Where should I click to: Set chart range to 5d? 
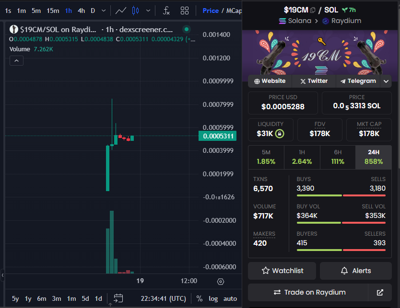tap(85, 298)
